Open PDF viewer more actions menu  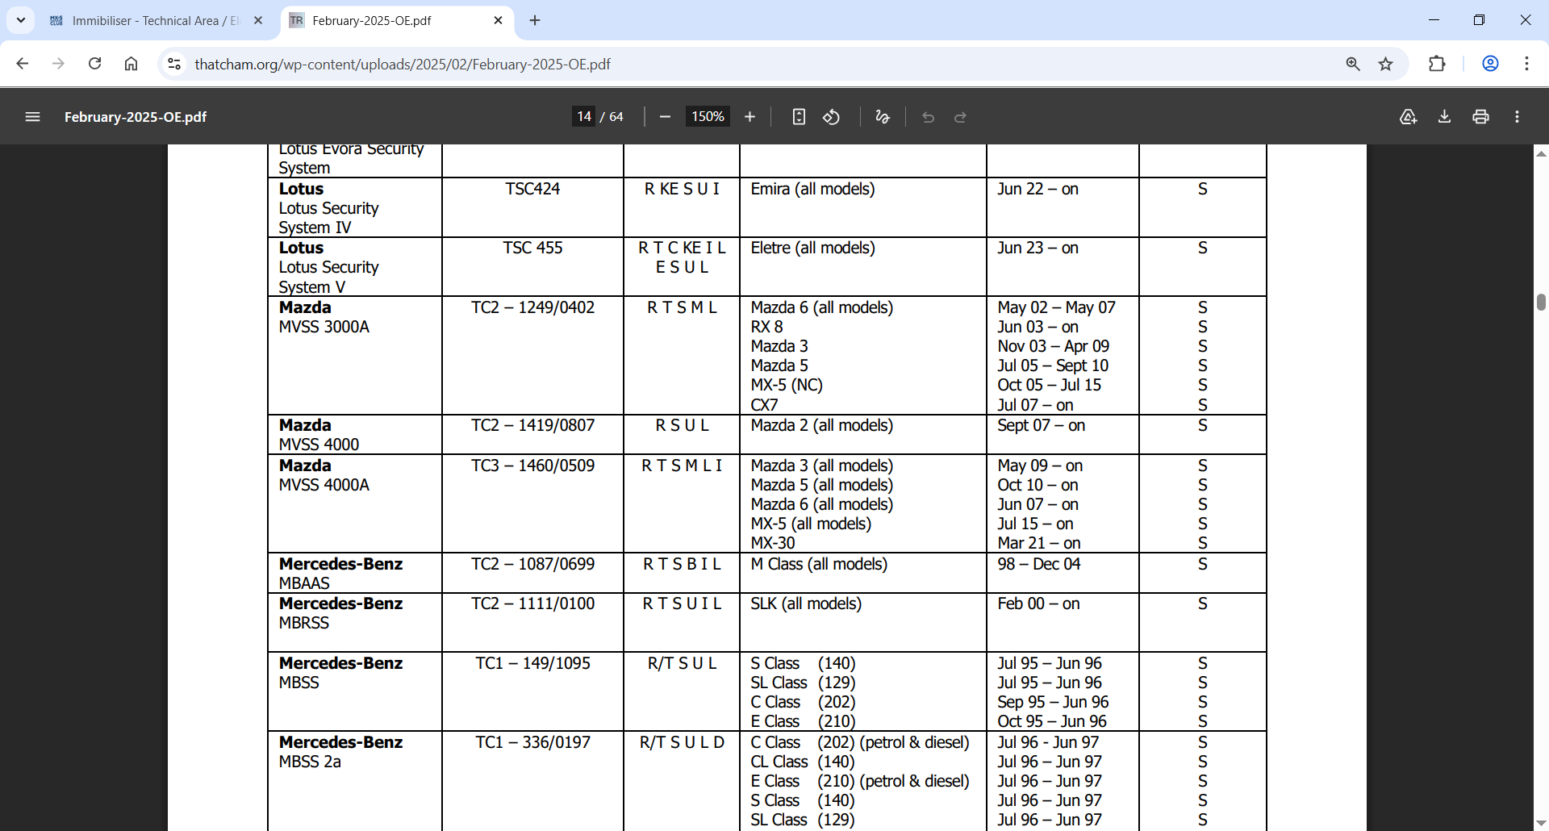(1517, 117)
